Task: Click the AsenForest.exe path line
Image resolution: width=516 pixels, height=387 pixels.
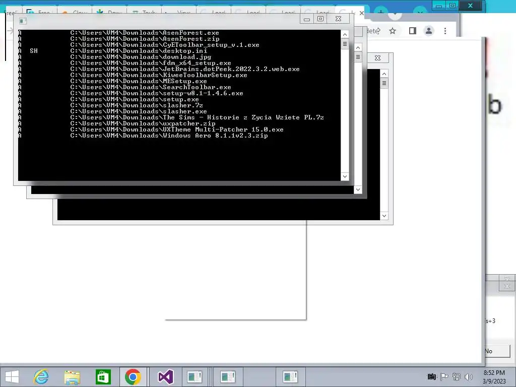Action: coord(145,33)
